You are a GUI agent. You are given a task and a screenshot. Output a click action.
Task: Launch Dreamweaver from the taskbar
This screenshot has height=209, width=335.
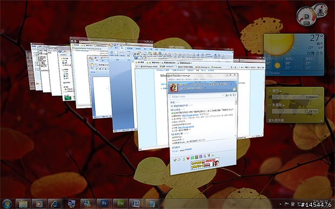pos(120,204)
